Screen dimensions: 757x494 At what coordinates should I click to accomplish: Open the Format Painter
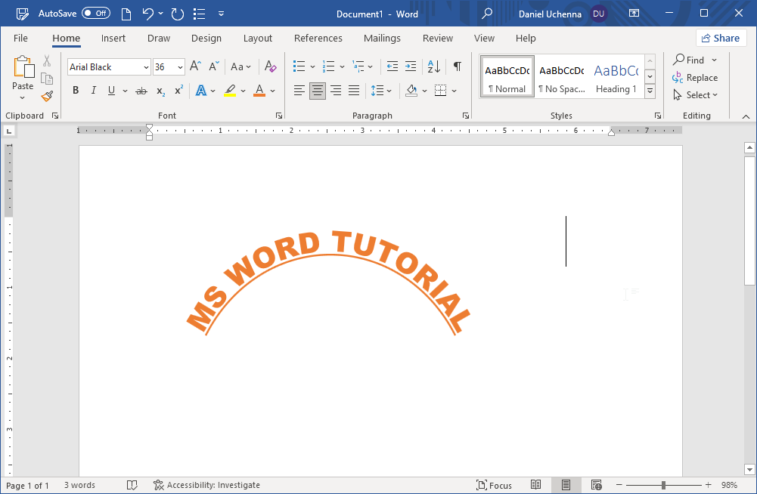46,95
